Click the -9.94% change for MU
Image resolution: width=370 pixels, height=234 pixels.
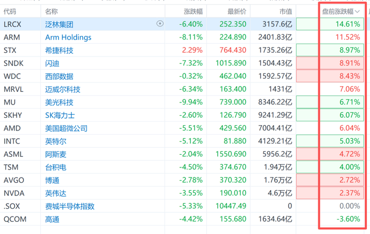(191, 102)
